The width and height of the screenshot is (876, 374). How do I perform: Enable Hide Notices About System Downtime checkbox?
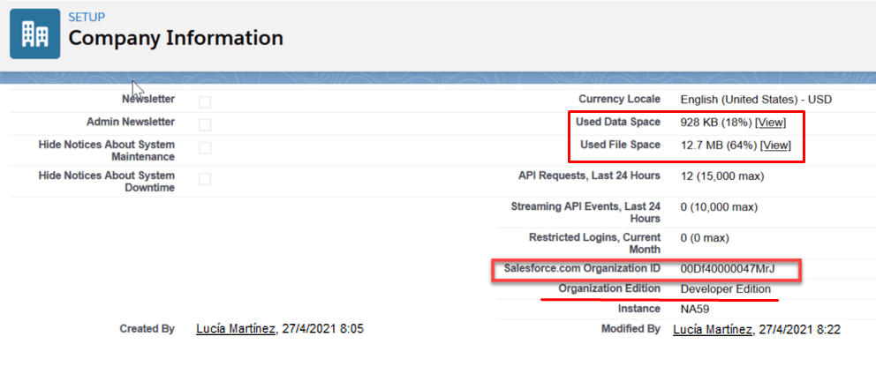(x=205, y=179)
